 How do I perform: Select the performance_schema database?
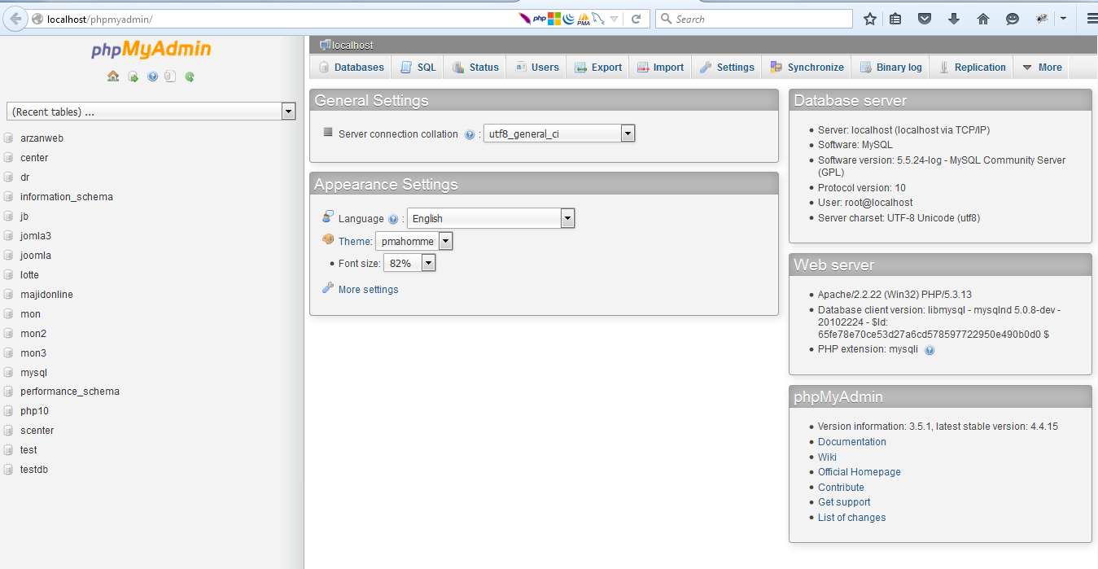(70, 392)
